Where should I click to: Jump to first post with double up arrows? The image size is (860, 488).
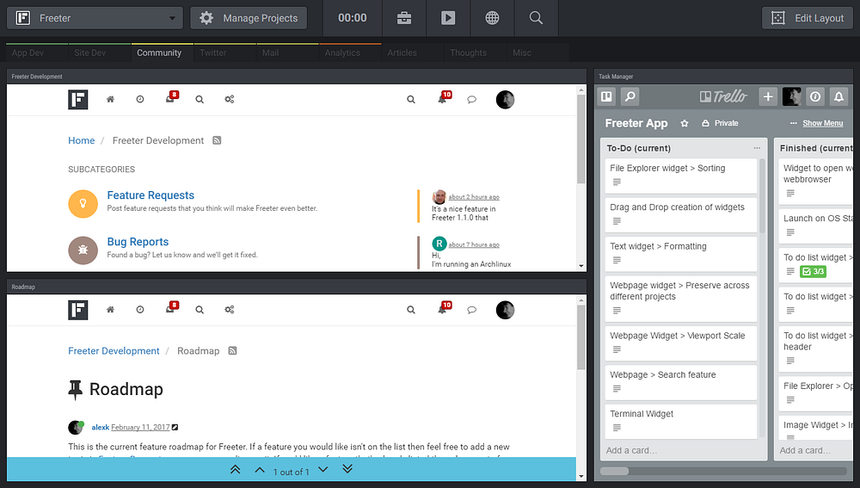click(x=236, y=469)
